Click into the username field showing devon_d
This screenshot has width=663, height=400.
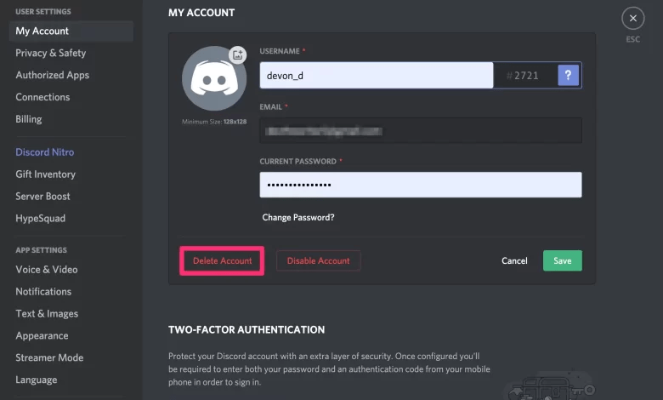click(377, 76)
